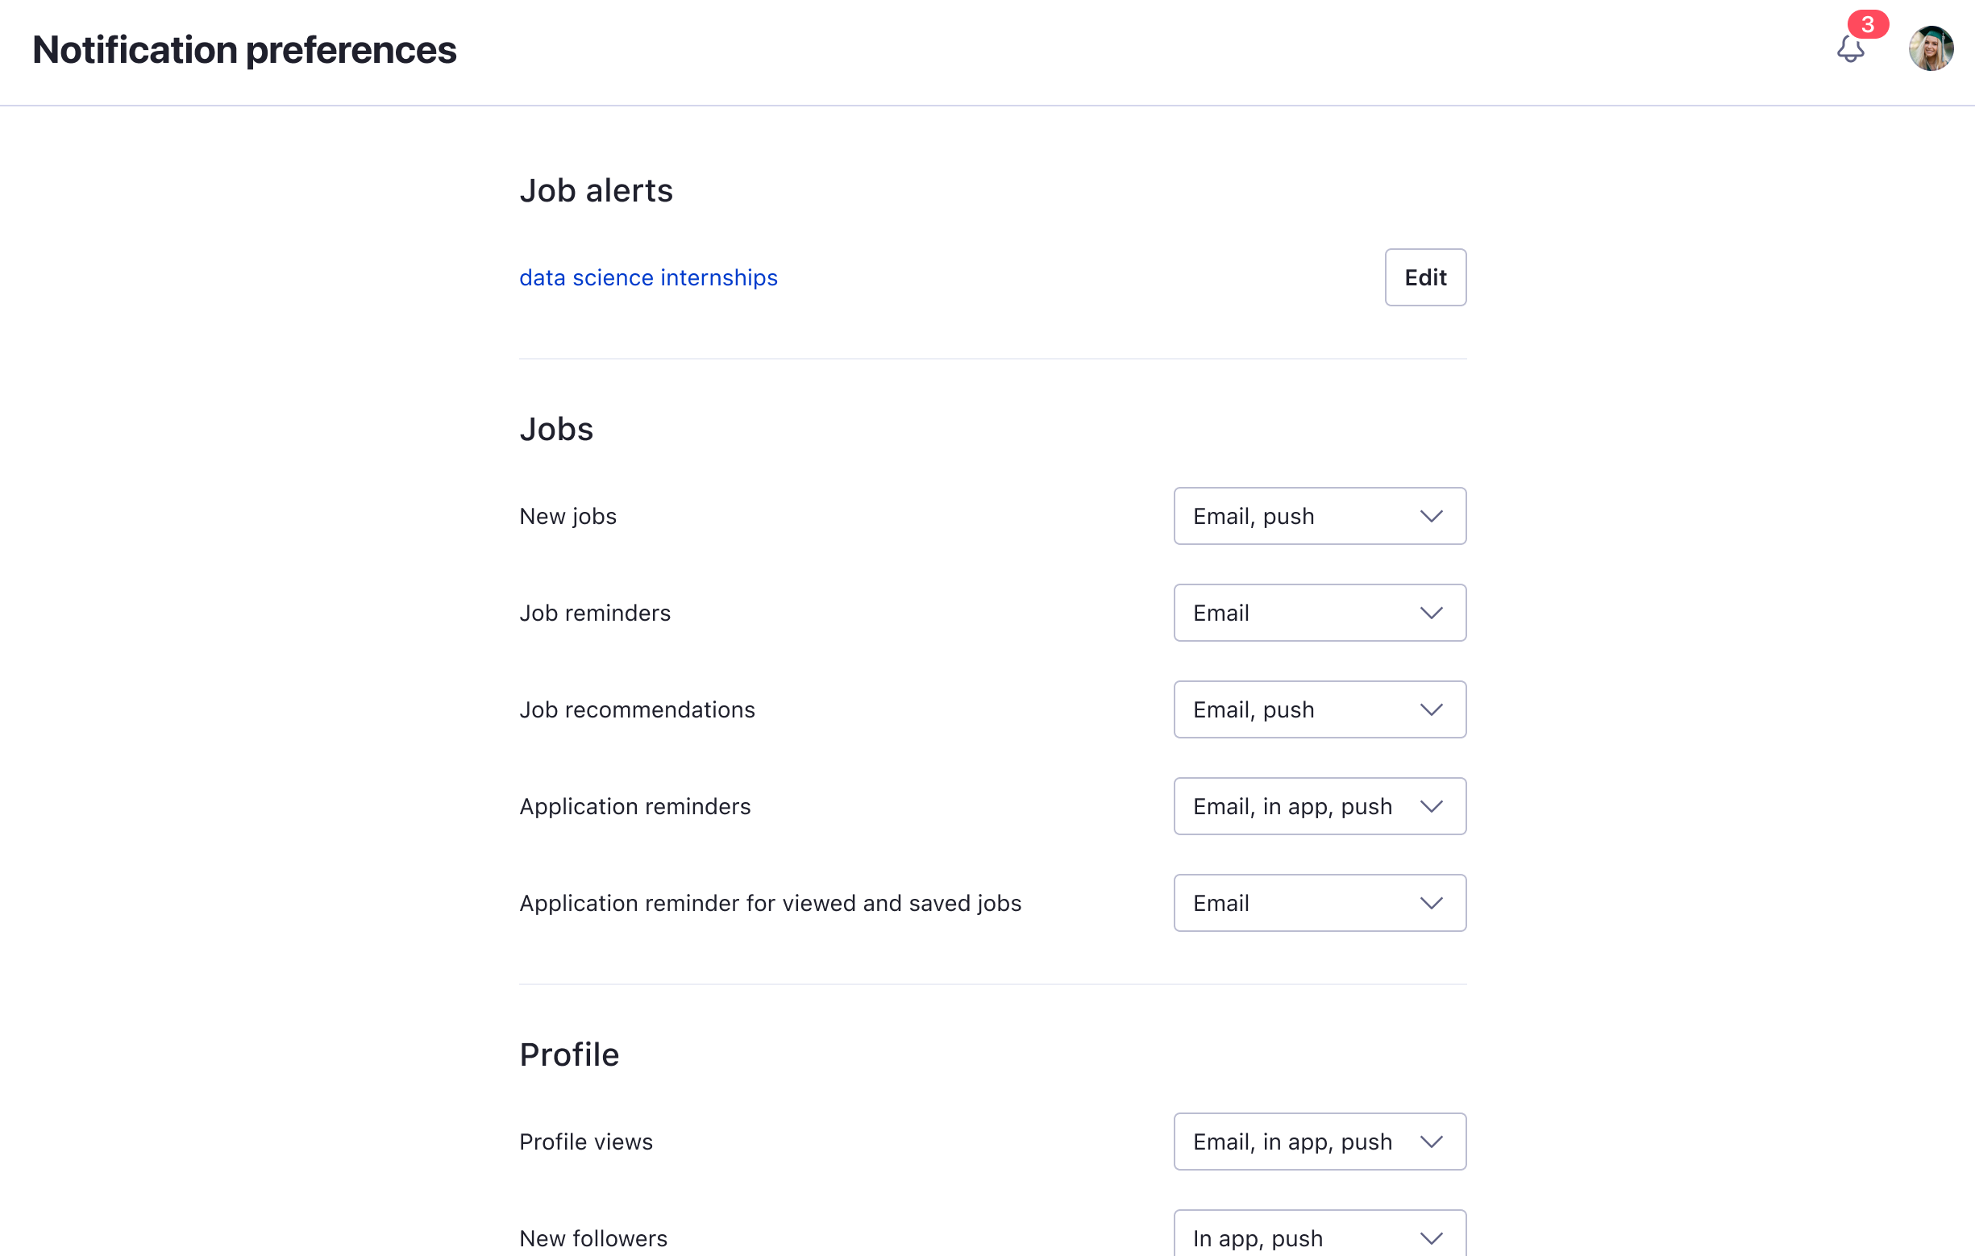Click the Application reminders label
1975x1256 pixels.
tap(635, 806)
